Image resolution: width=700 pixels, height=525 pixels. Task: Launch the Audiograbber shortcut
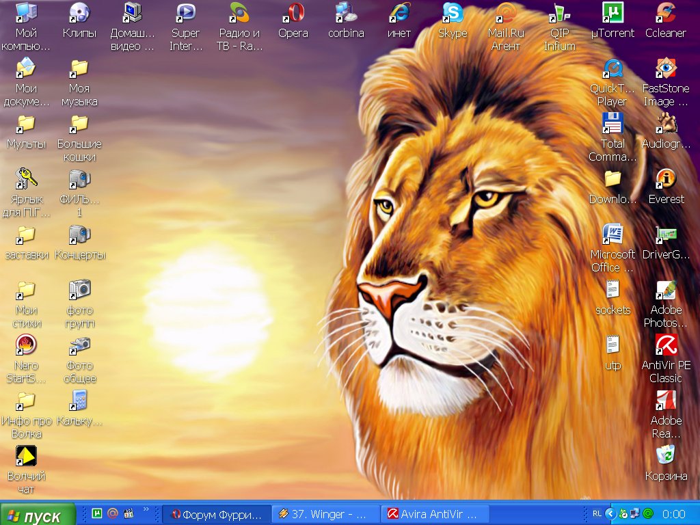(666, 123)
